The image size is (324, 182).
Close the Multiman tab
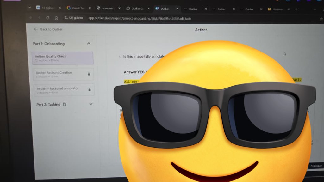click(x=289, y=9)
